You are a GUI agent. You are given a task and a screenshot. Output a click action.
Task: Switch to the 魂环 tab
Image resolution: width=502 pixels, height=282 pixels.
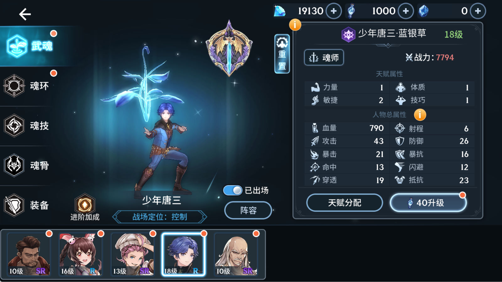click(28, 86)
